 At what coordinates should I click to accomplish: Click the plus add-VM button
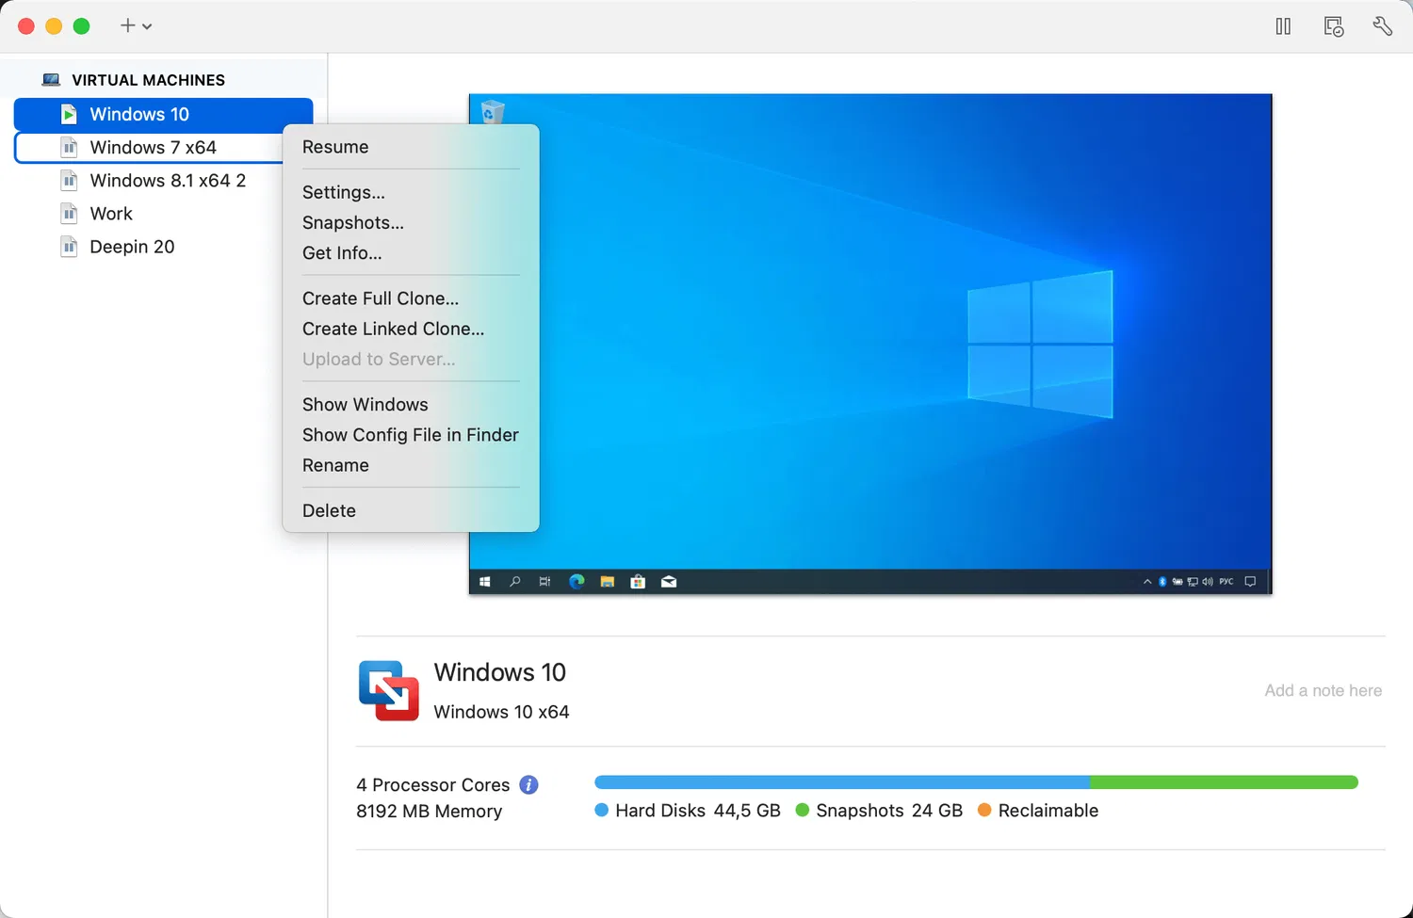click(127, 25)
